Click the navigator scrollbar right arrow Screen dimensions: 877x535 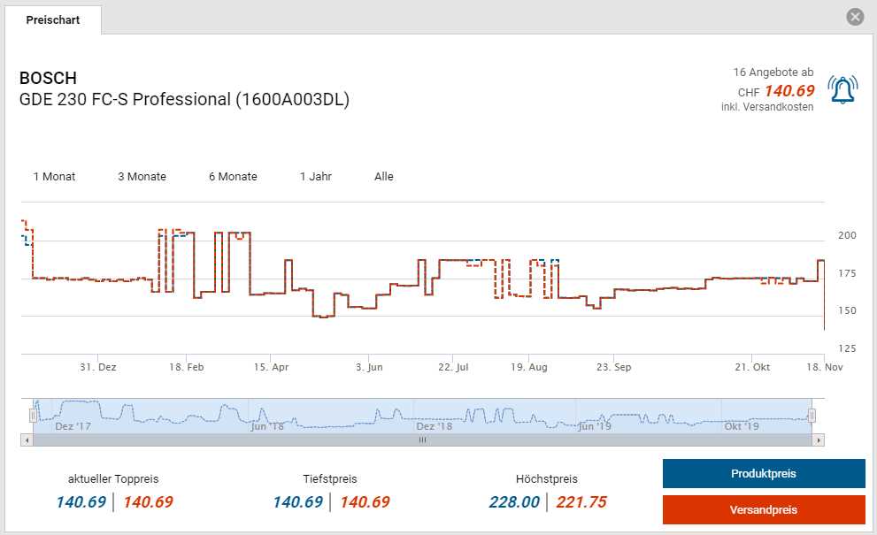[819, 439]
